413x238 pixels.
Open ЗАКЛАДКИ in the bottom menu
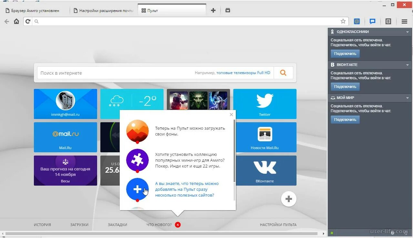coord(117,225)
